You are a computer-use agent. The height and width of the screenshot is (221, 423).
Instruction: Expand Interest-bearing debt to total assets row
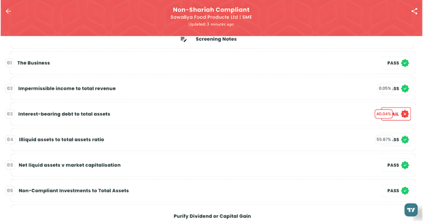(212, 114)
